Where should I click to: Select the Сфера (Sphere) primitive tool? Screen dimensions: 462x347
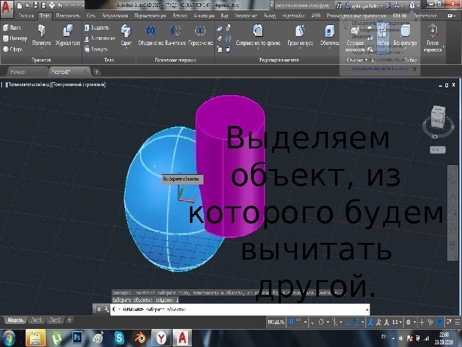point(12,49)
